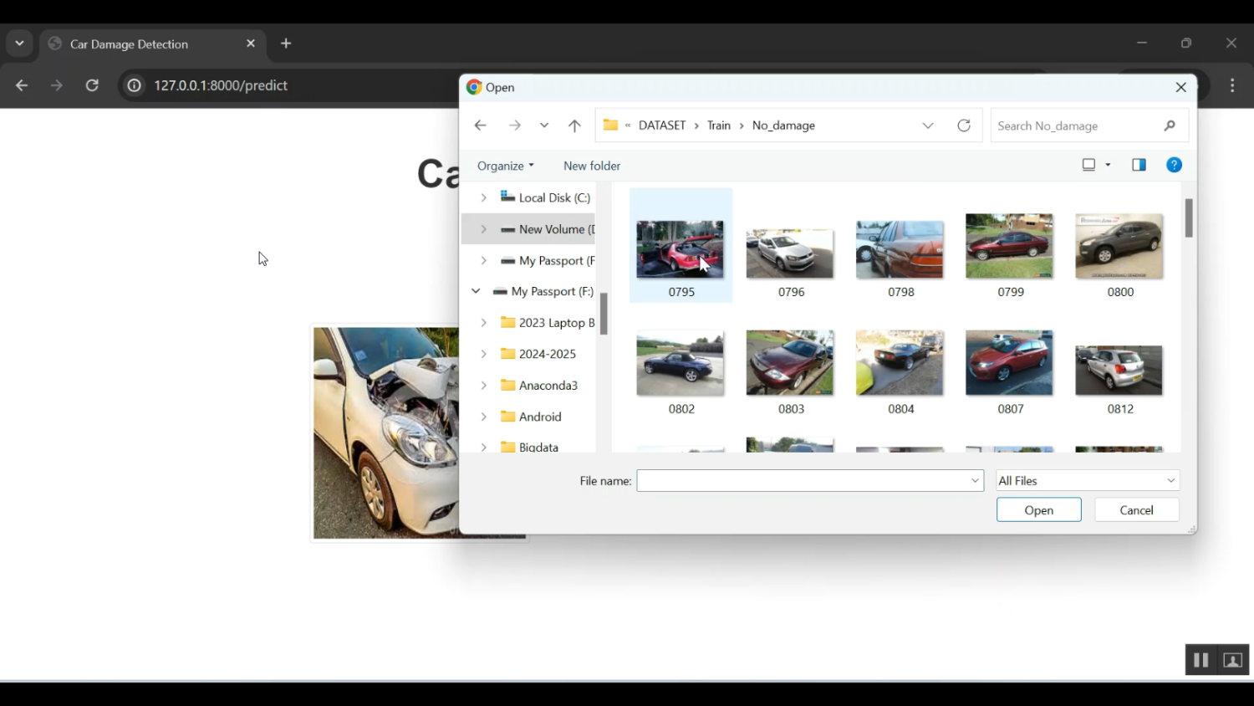The width and height of the screenshot is (1254, 706).
Task: Select the 0807 red car thumbnail
Action: (1009, 363)
